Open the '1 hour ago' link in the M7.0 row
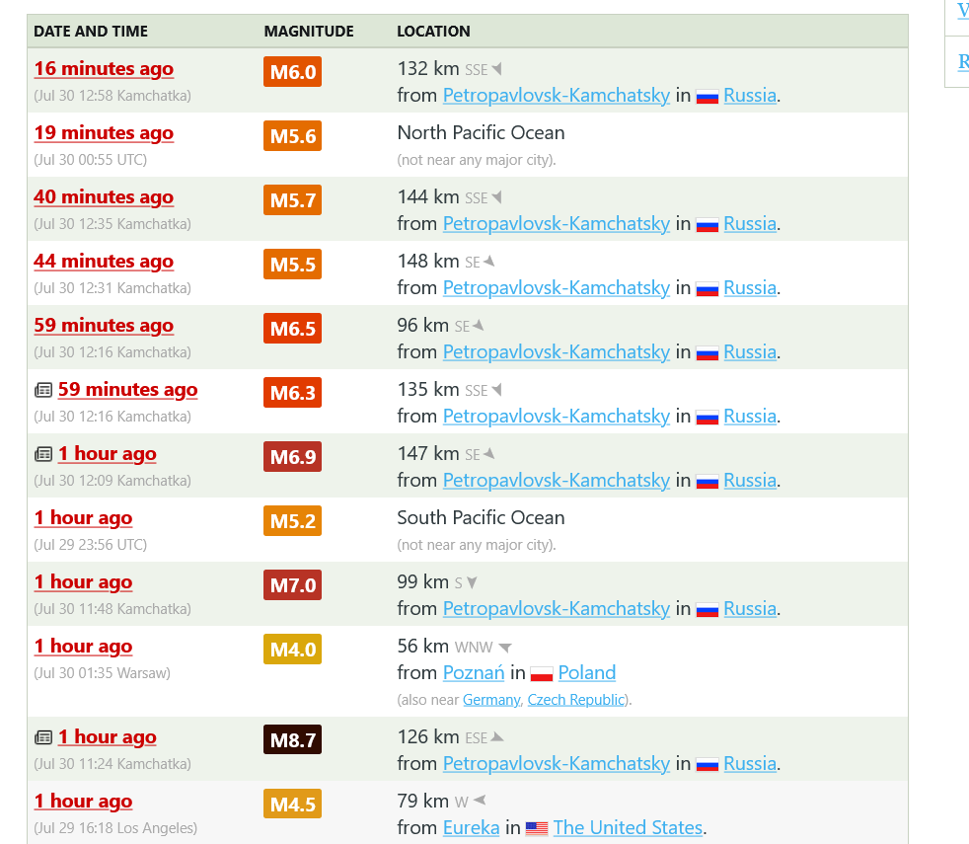The width and height of the screenshot is (969, 844). tap(84, 582)
